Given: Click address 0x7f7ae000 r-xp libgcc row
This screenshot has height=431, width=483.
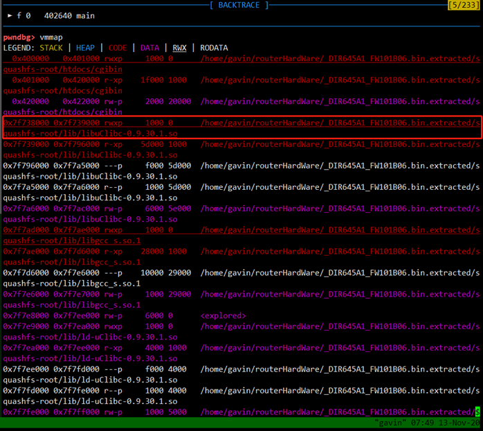Looking at the screenshot, I should pos(26,252).
